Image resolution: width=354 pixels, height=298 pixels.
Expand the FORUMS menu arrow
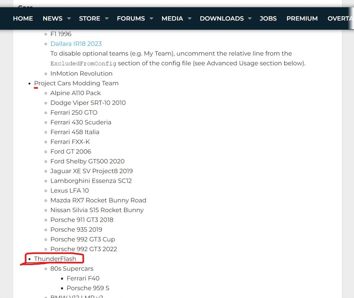pos(151,18)
